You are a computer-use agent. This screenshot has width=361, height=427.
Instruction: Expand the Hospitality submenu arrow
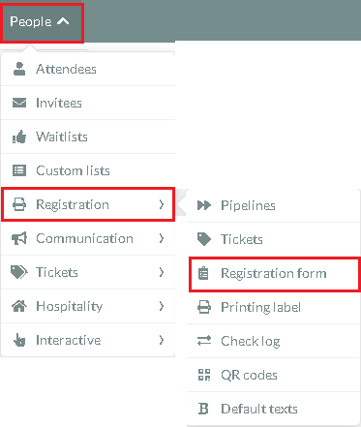pyautogui.click(x=162, y=306)
